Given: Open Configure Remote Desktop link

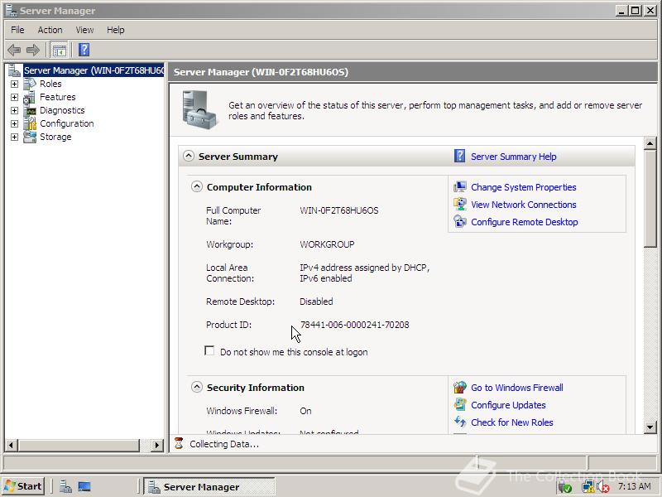Looking at the screenshot, I should click(x=525, y=222).
